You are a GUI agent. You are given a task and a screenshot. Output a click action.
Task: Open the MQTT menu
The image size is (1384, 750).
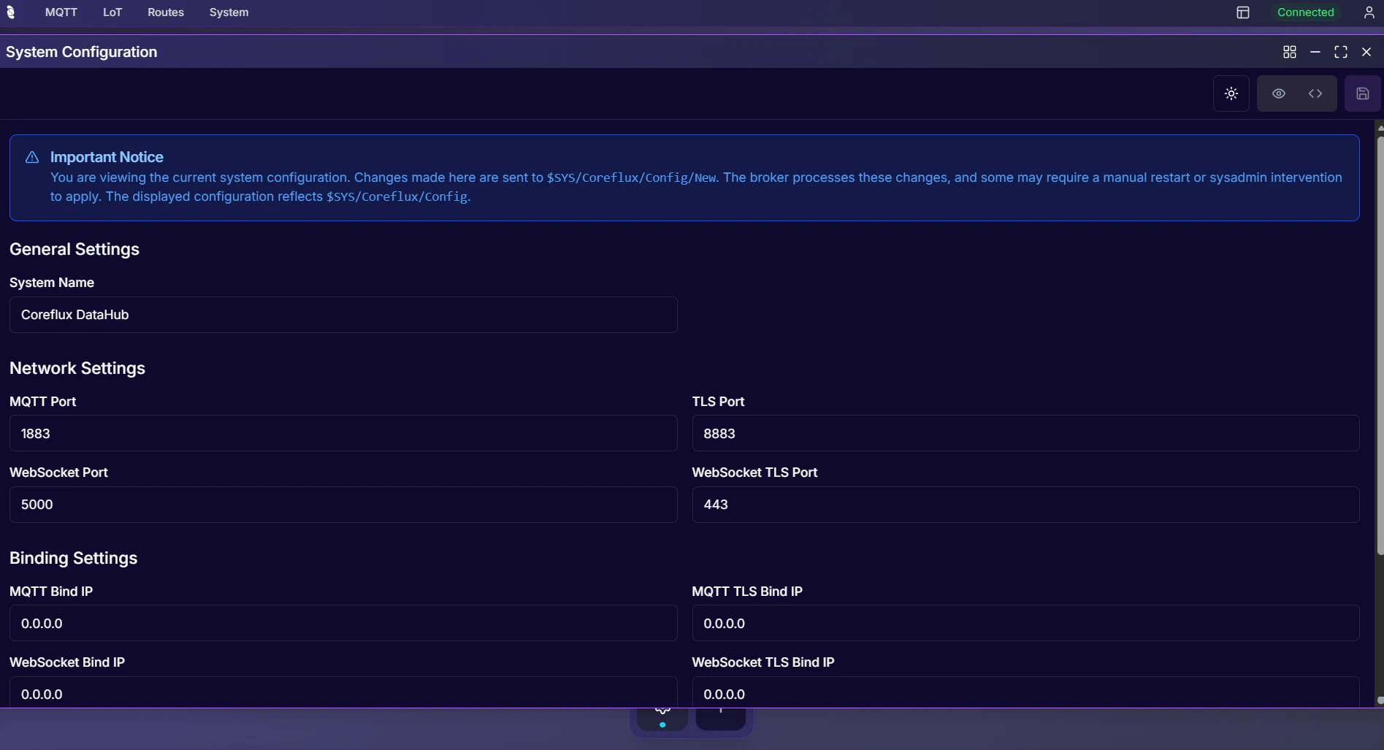tap(60, 12)
